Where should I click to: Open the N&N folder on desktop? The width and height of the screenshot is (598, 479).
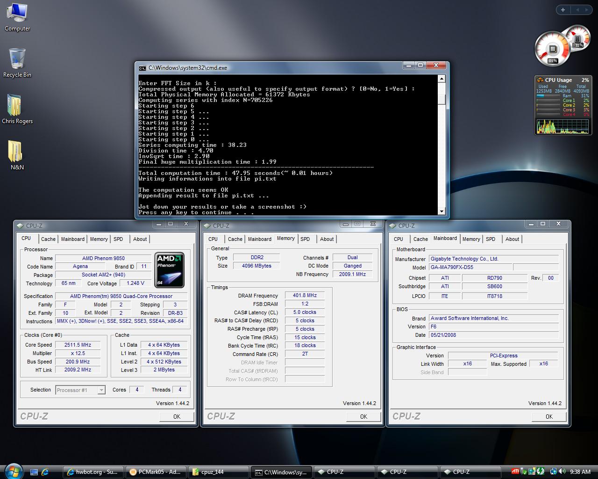[x=17, y=155]
